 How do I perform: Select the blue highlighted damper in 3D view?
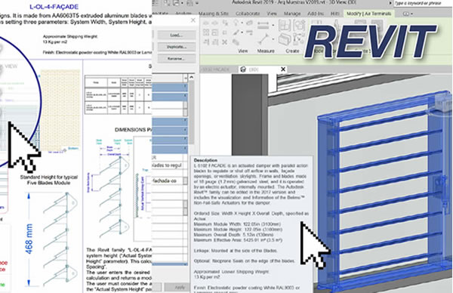tap(384, 191)
